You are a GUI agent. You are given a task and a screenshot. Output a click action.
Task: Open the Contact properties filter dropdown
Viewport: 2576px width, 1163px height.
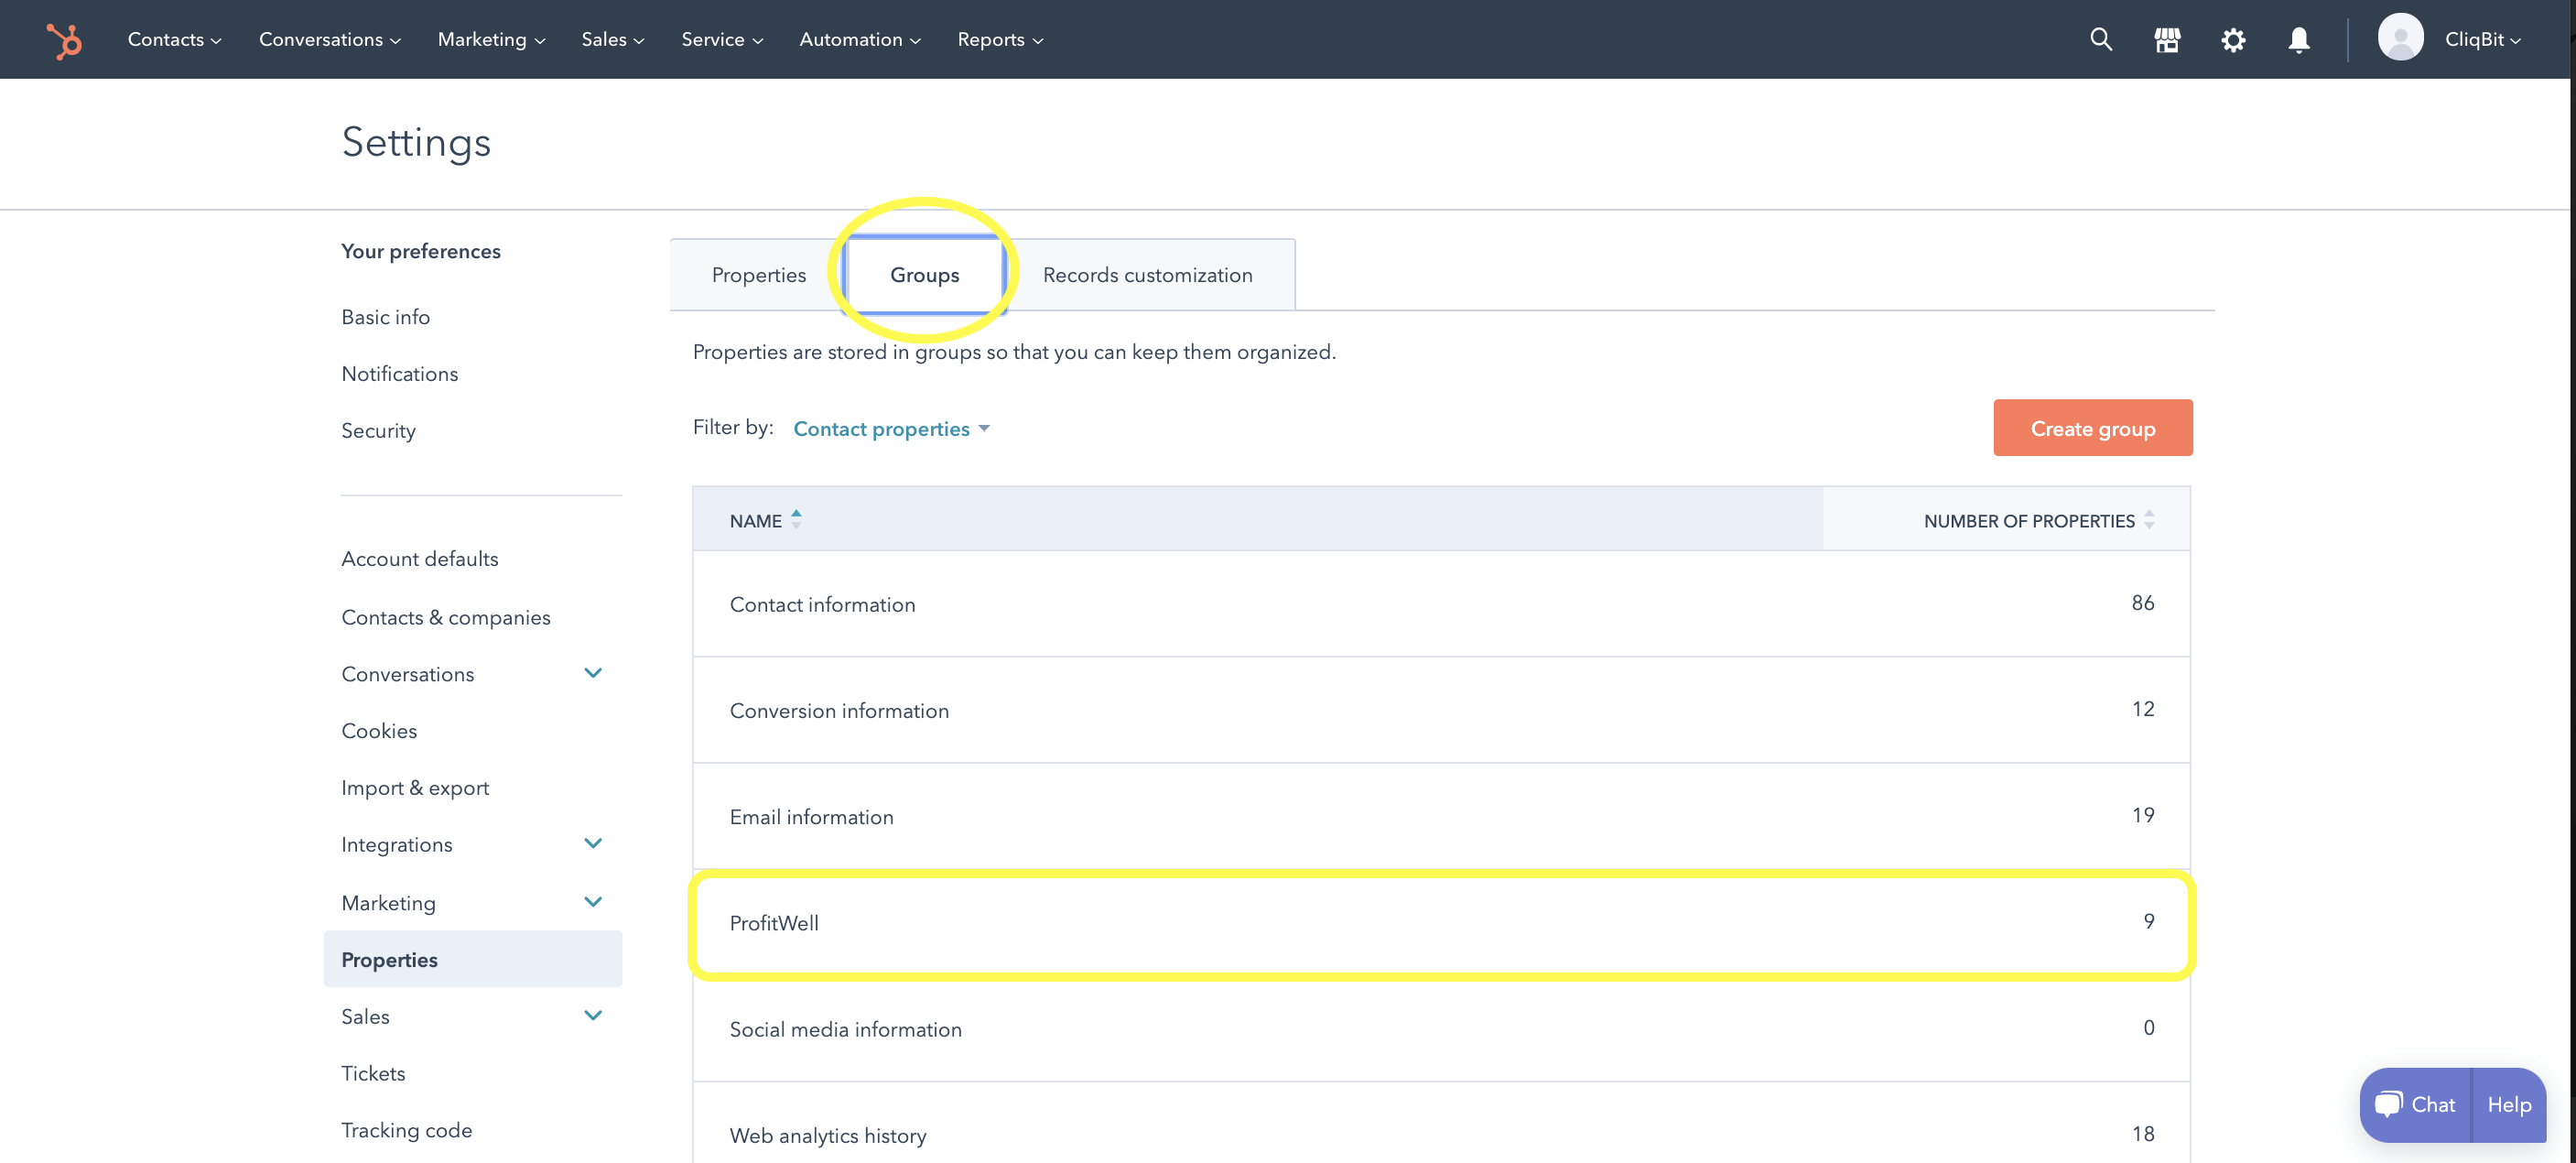(890, 429)
